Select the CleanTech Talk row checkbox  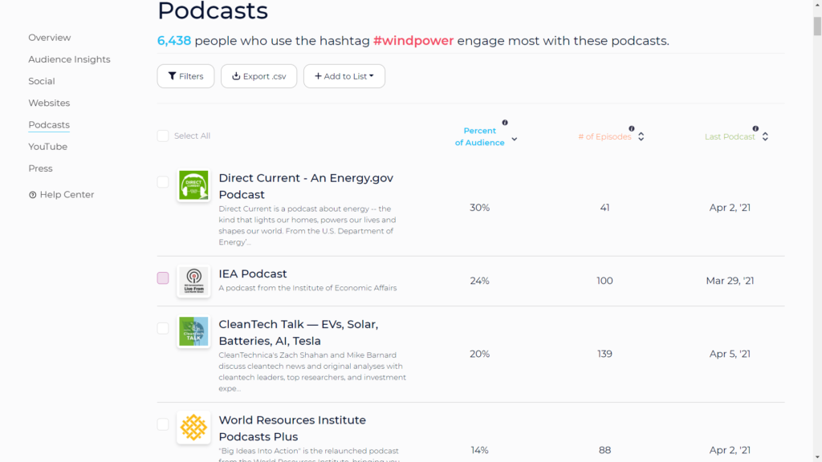tap(163, 328)
